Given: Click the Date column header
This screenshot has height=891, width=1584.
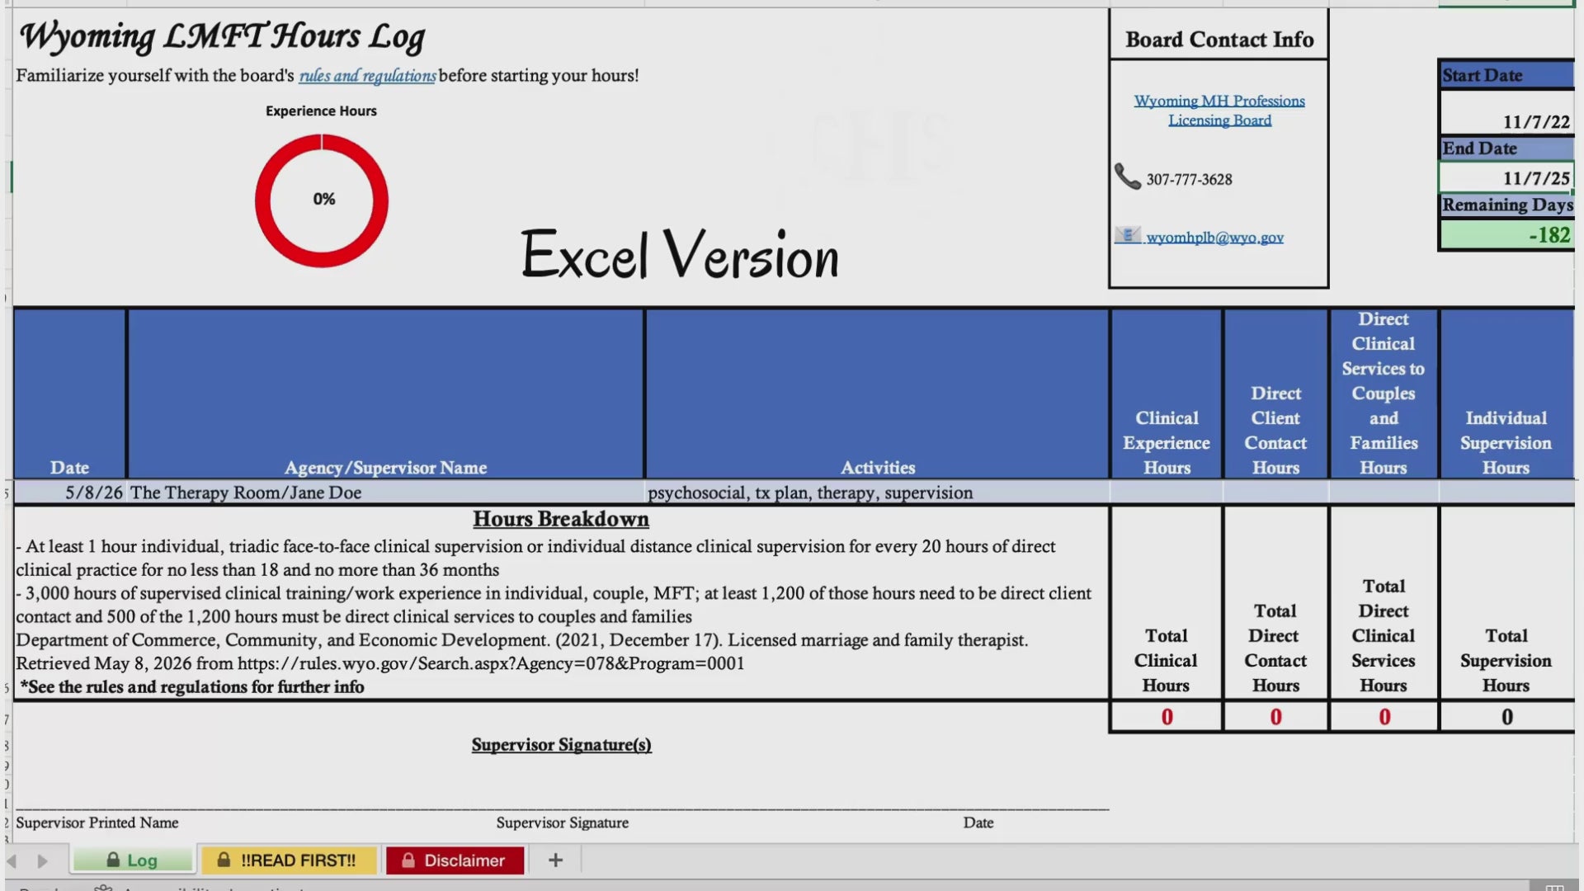Looking at the screenshot, I should [x=70, y=394].
